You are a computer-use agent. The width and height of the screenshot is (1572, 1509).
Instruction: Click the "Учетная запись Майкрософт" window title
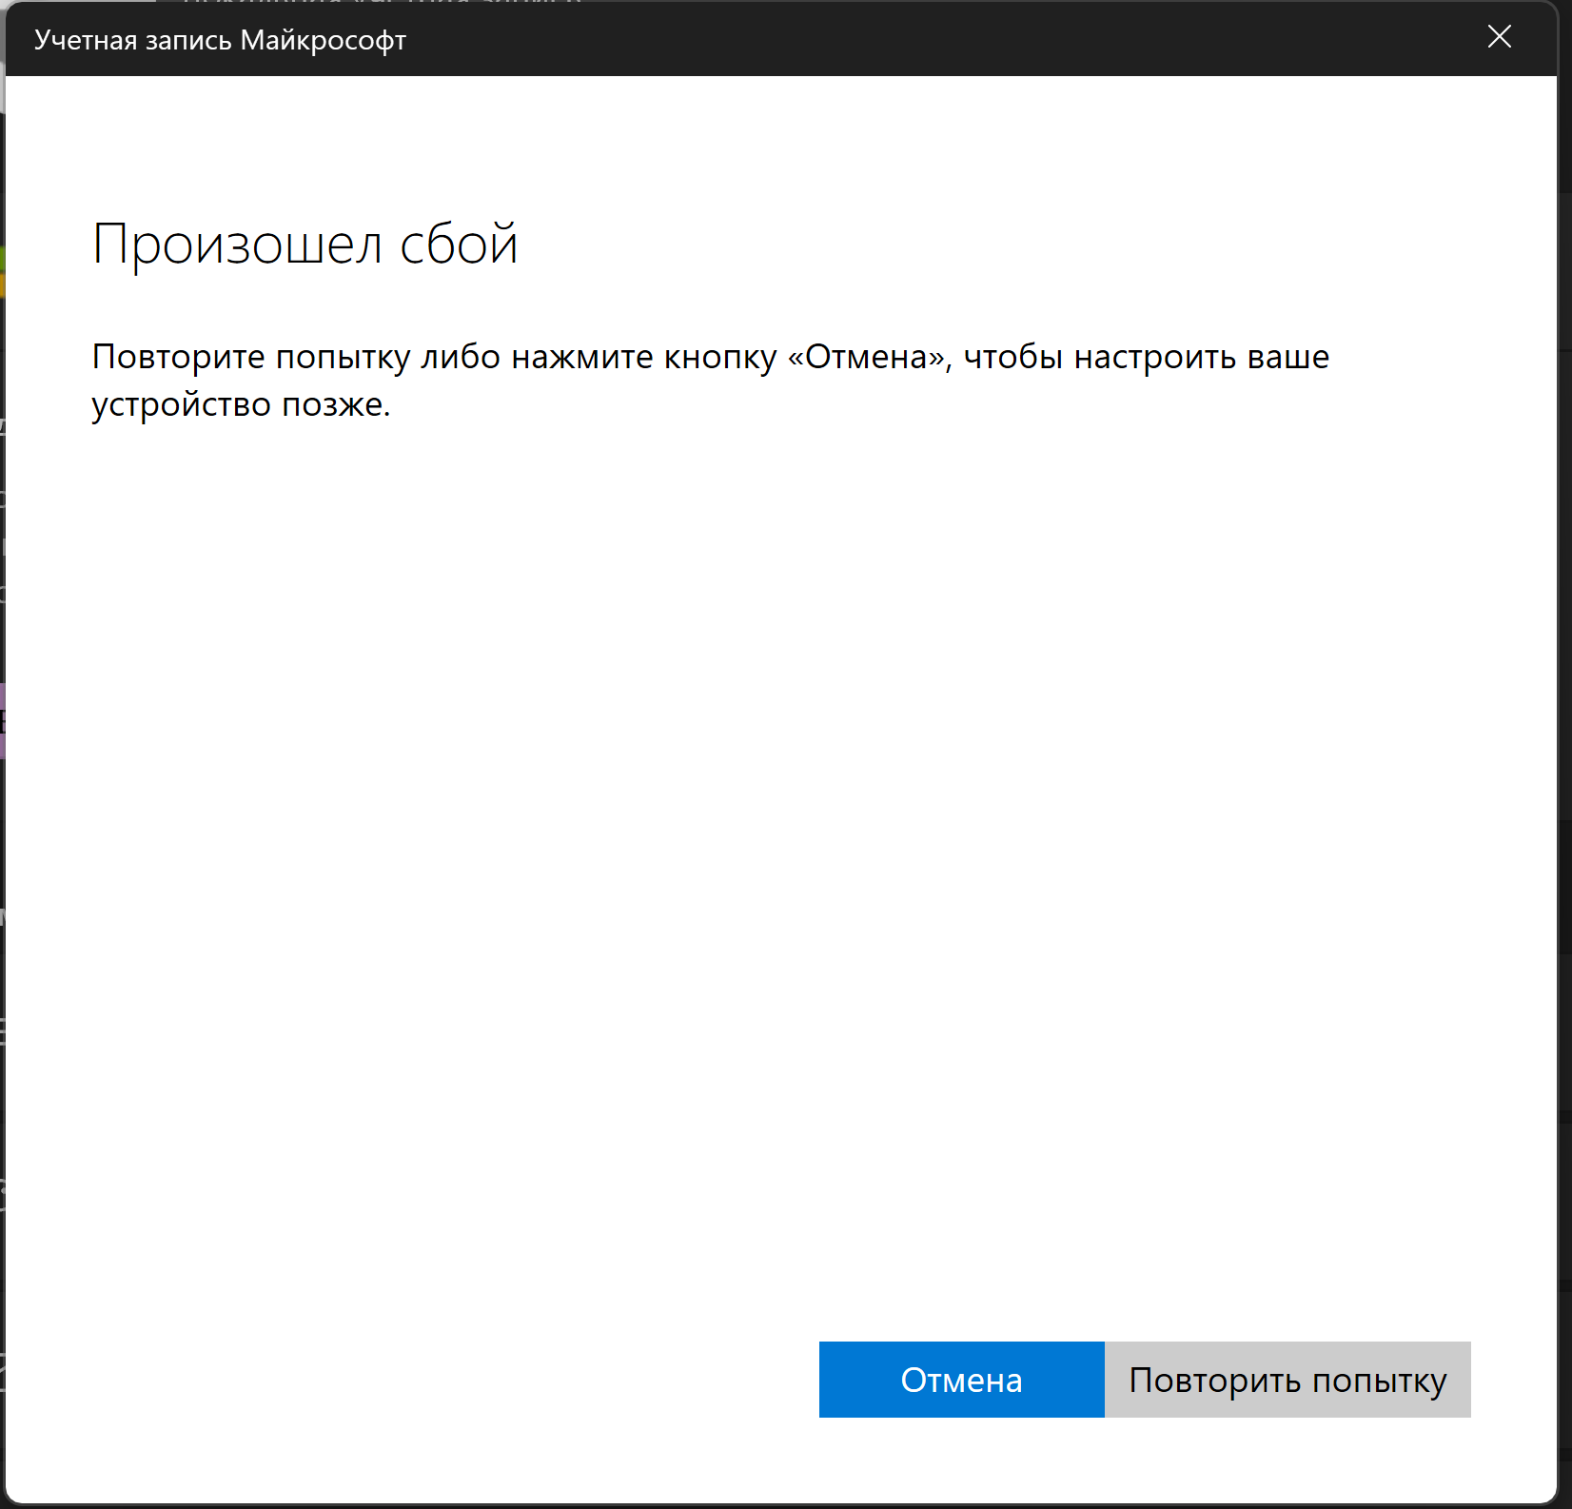click(x=220, y=40)
